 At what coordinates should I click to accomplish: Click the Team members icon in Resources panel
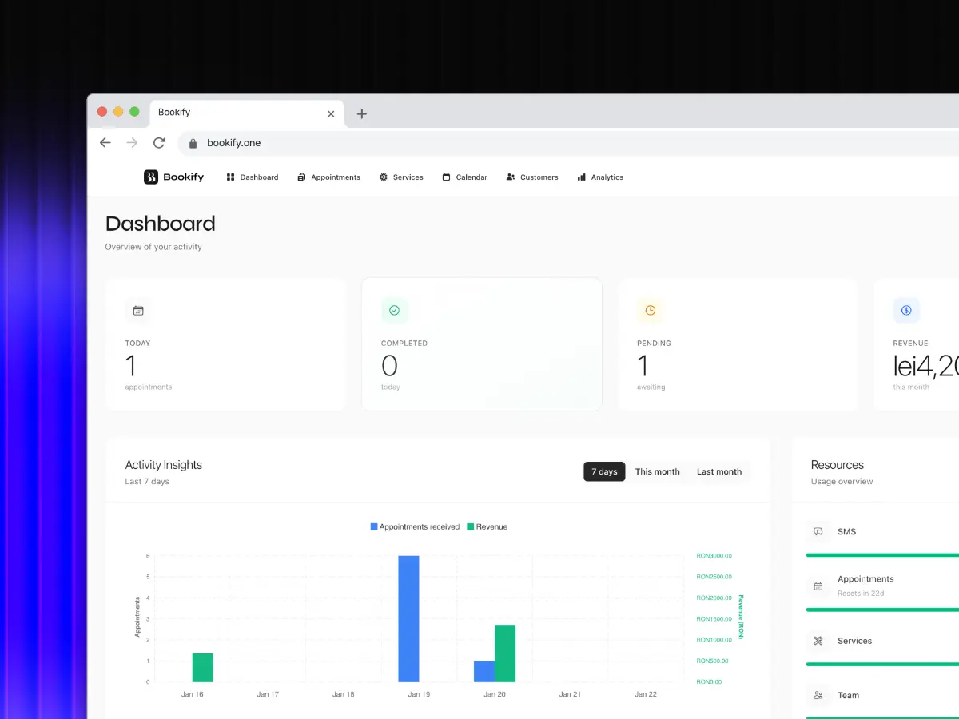[x=818, y=695]
